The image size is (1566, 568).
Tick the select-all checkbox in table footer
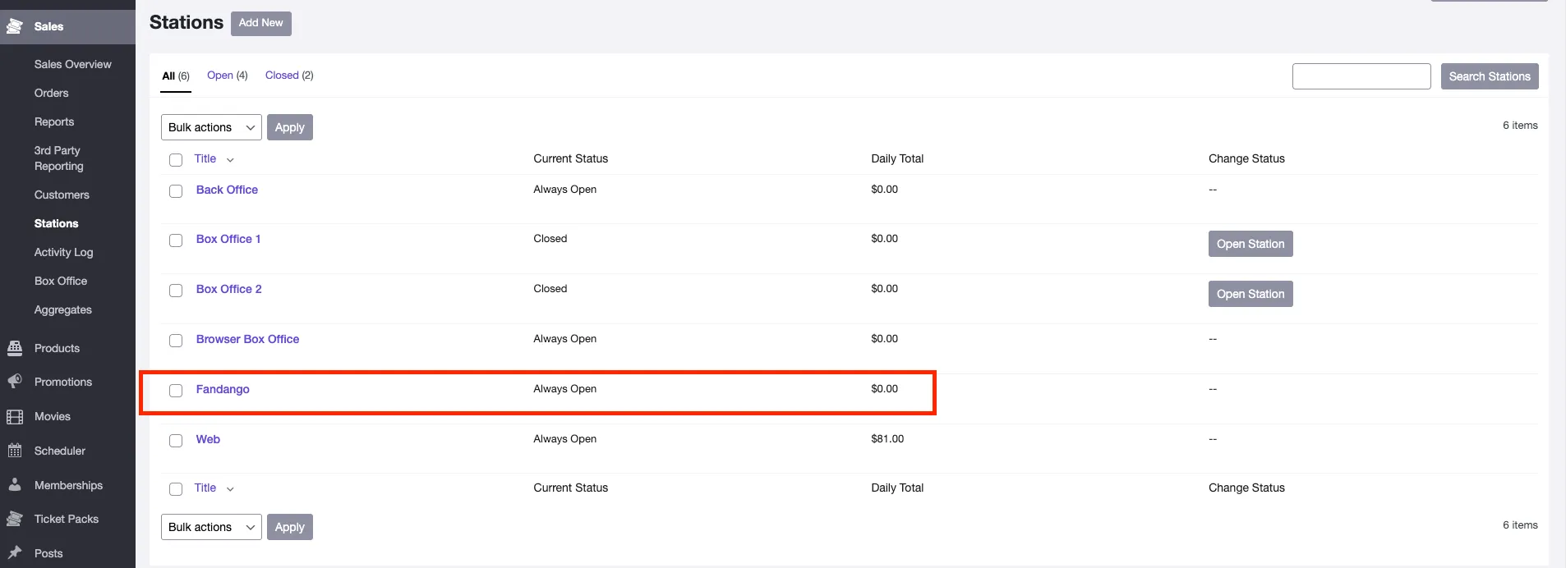[176, 489]
